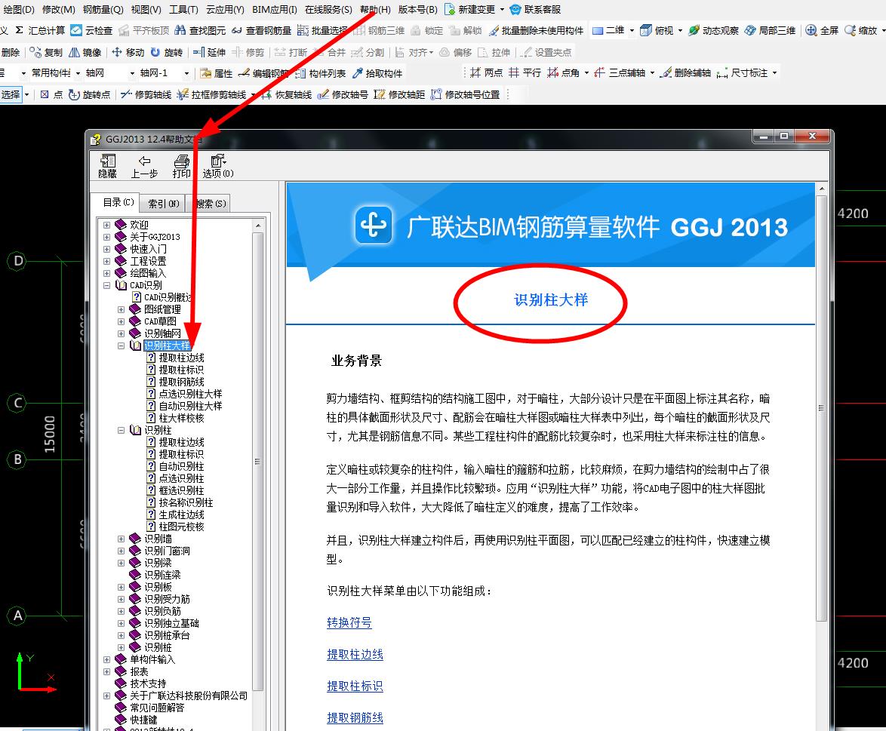Click 修改轴号位置 tool
This screenshot has width=886, height=731.
[465, 94]
